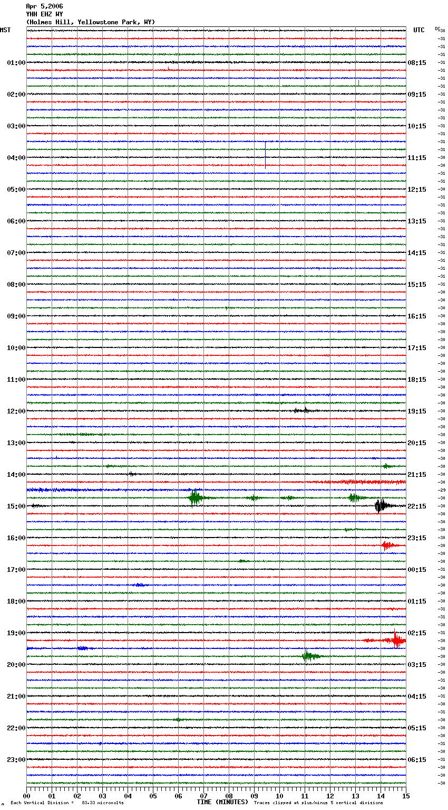Select the MST '10:00' time label
Image resolution: width=448 pixels, height=810 pixels.
[16, 348]
